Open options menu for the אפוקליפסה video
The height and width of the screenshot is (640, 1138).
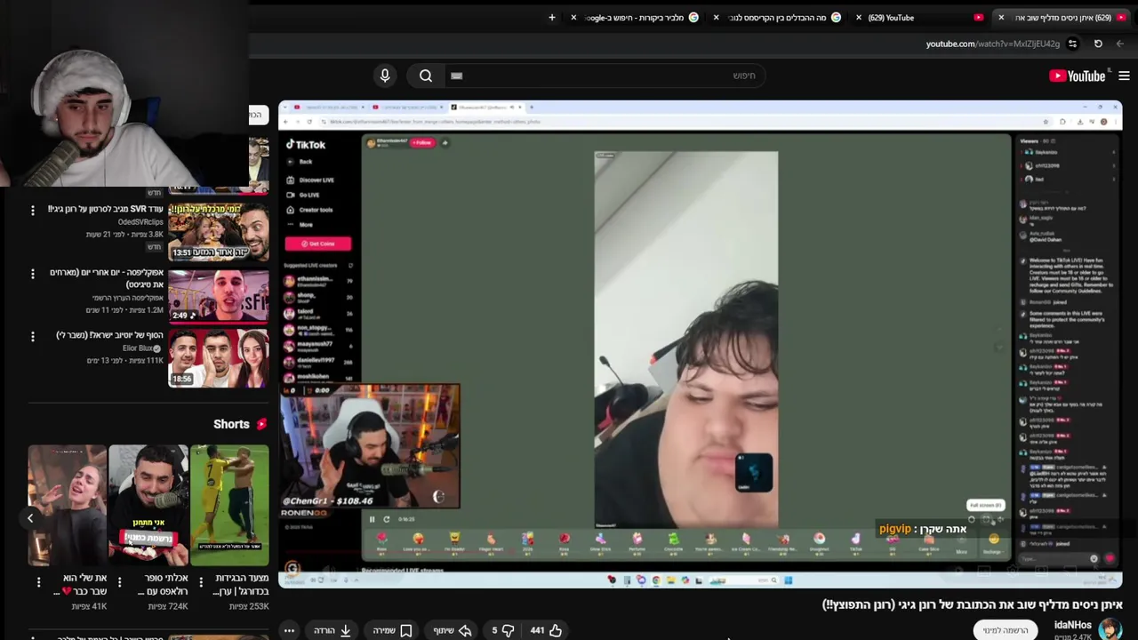click(33, 274)
